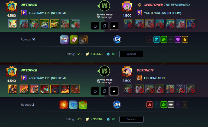Open SPRSTONER THE RENOWNED player profile
This screenshot has height=127, width=208.
coord(167,5)
